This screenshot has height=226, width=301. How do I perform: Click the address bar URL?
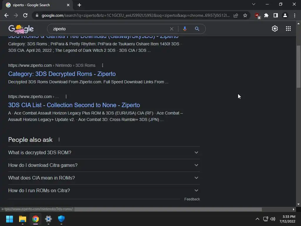[136, 15]
